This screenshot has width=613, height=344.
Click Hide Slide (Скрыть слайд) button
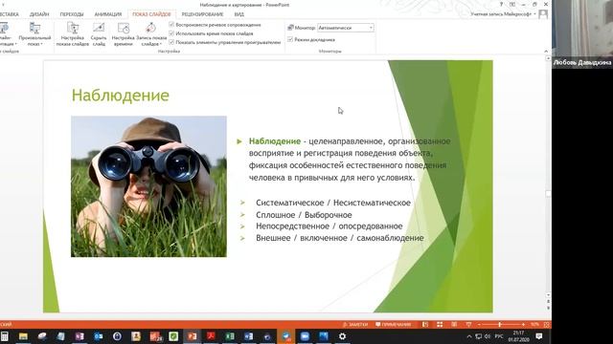[x=99, y=34]
